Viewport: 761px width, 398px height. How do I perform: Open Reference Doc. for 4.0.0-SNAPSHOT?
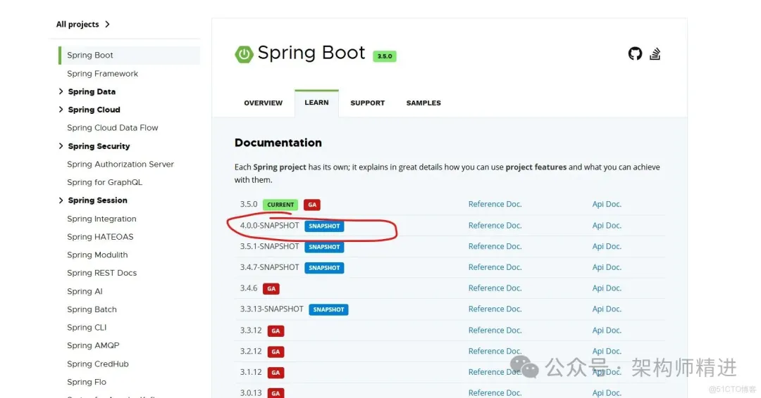[495, 226]
